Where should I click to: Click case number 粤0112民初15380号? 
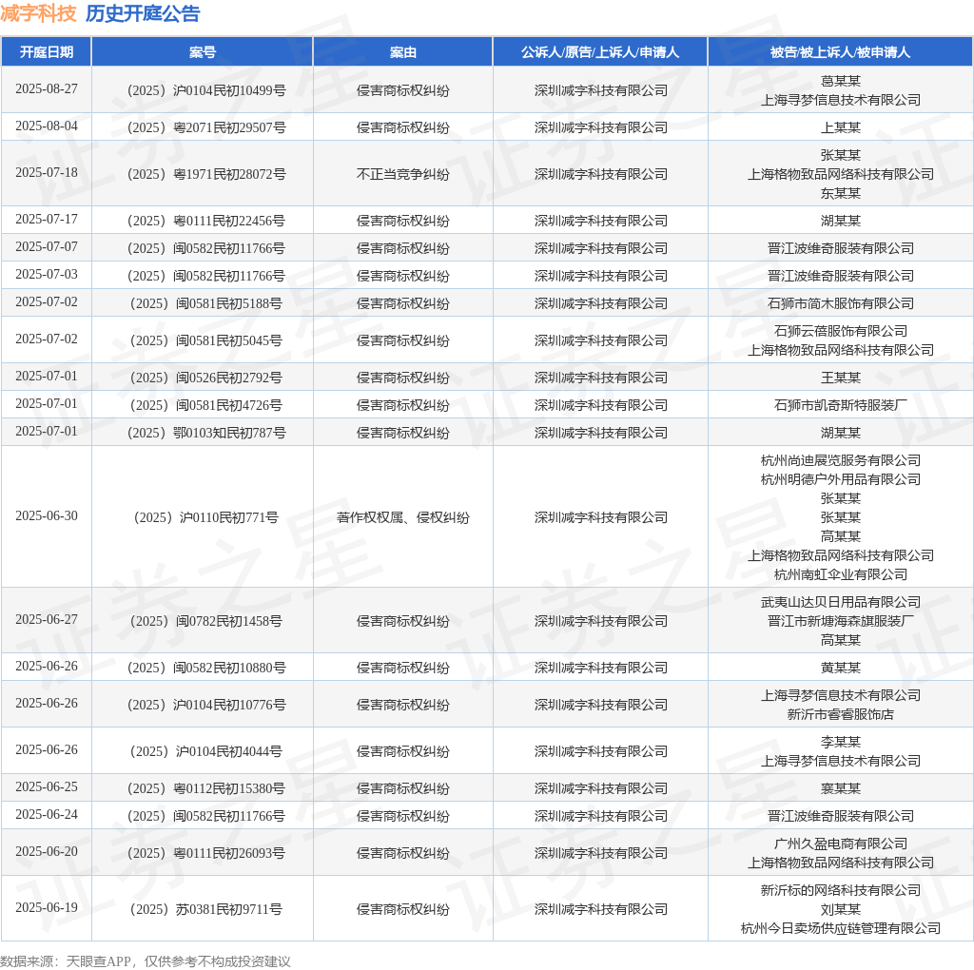pos(206,788)
